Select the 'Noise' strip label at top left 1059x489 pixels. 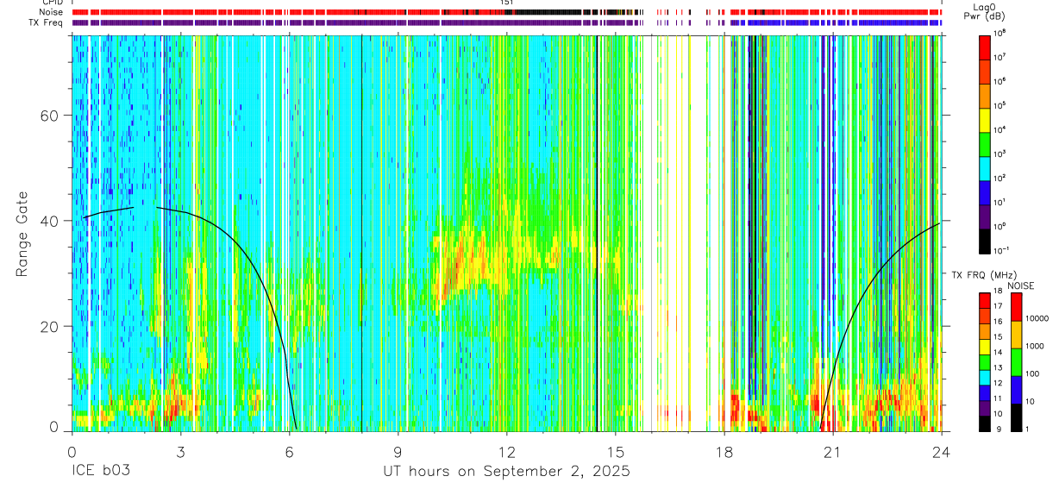tap(51, 13)
